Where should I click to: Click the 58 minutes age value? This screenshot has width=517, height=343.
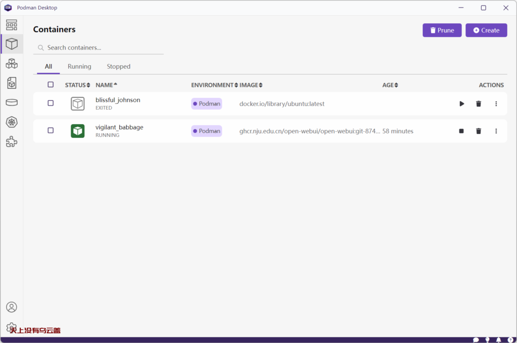398,131
